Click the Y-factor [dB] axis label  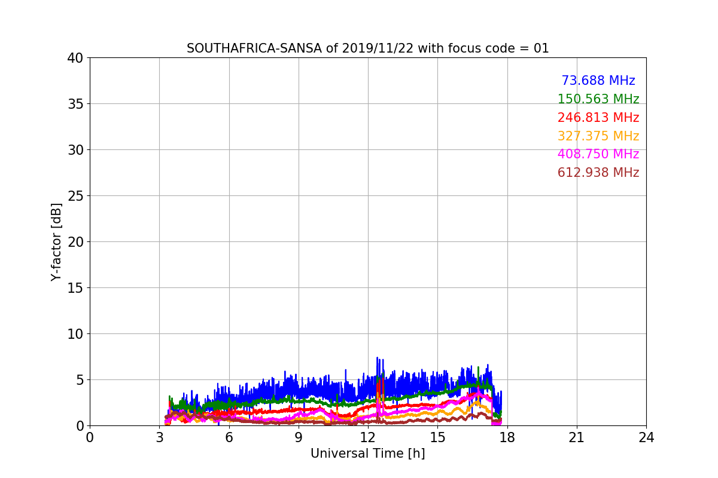point(56,241)
